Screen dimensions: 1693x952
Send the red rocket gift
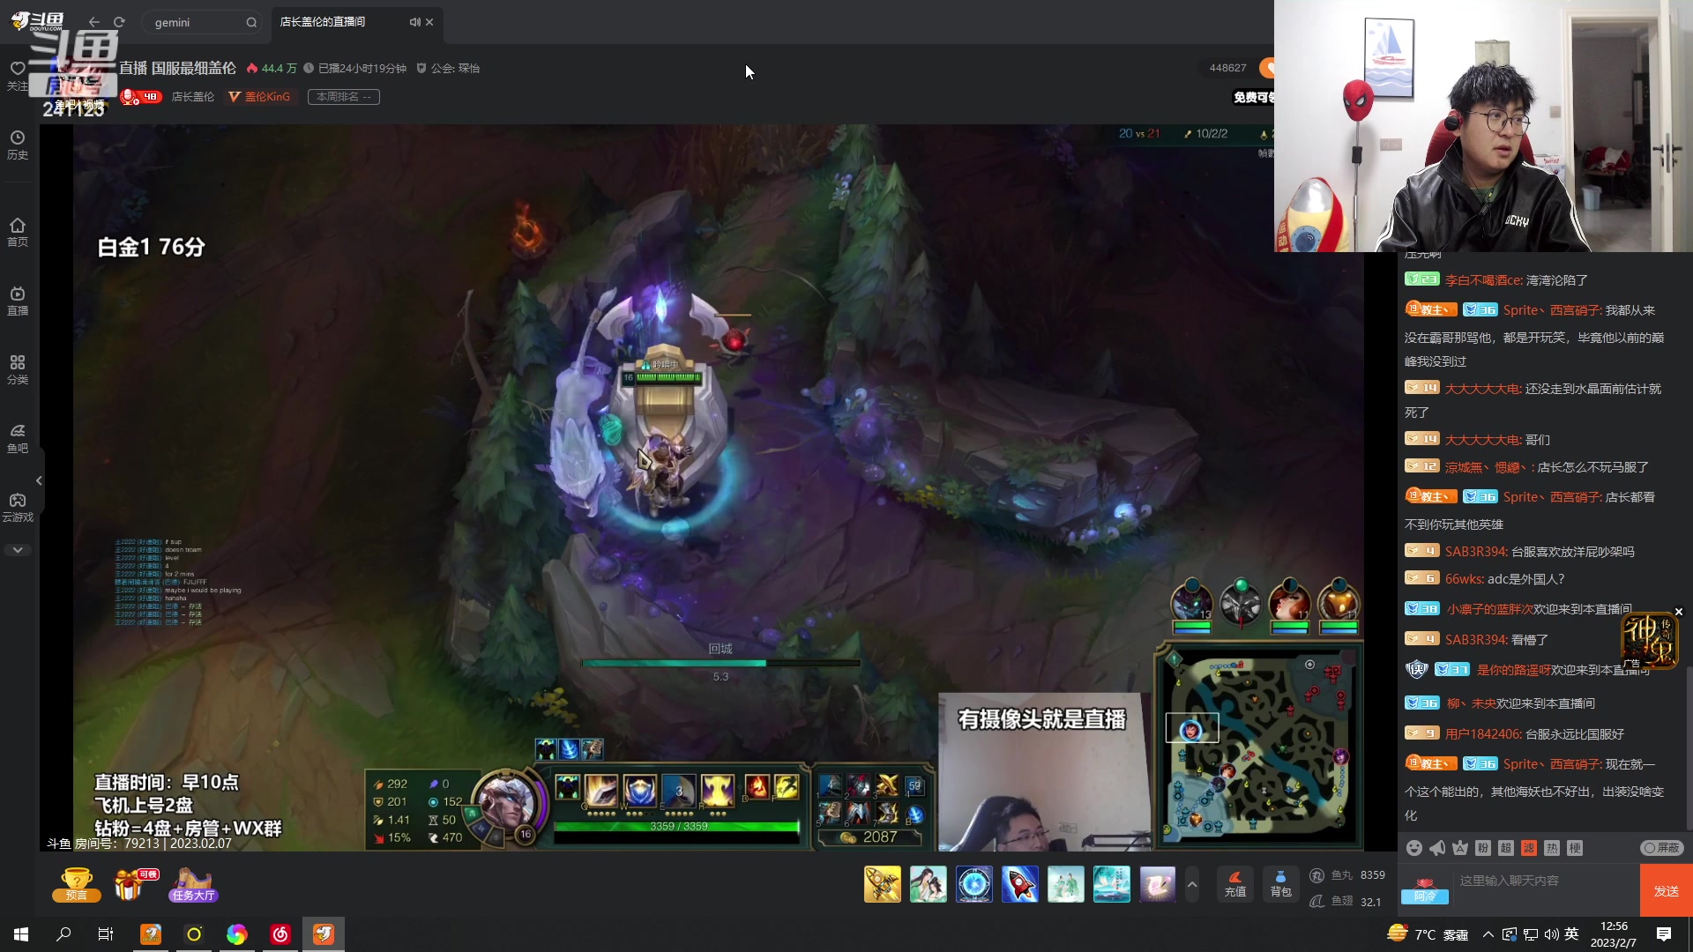(x=1020, y=884)
